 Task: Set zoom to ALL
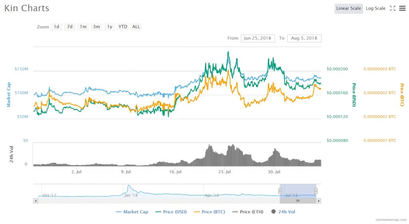pyautogui.click(x=136, y=27)
